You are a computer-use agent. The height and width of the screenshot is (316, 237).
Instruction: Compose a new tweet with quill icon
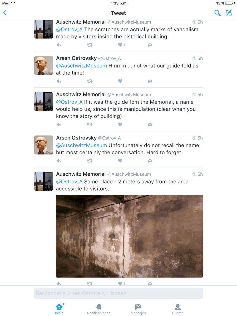[229, 13]
